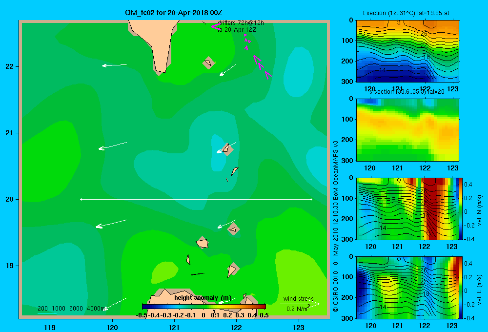Screen dimensions: 488x332
Task: Click longitude label '121' on main map axis
Action: (174, 327)
